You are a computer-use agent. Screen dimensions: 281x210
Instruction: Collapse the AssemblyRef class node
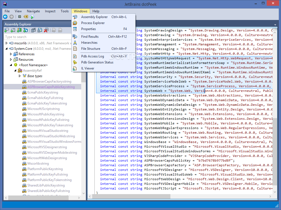coord(15,71)
